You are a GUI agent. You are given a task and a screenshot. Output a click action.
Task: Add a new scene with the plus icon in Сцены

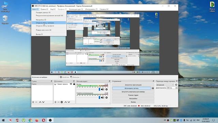point(33,102)
